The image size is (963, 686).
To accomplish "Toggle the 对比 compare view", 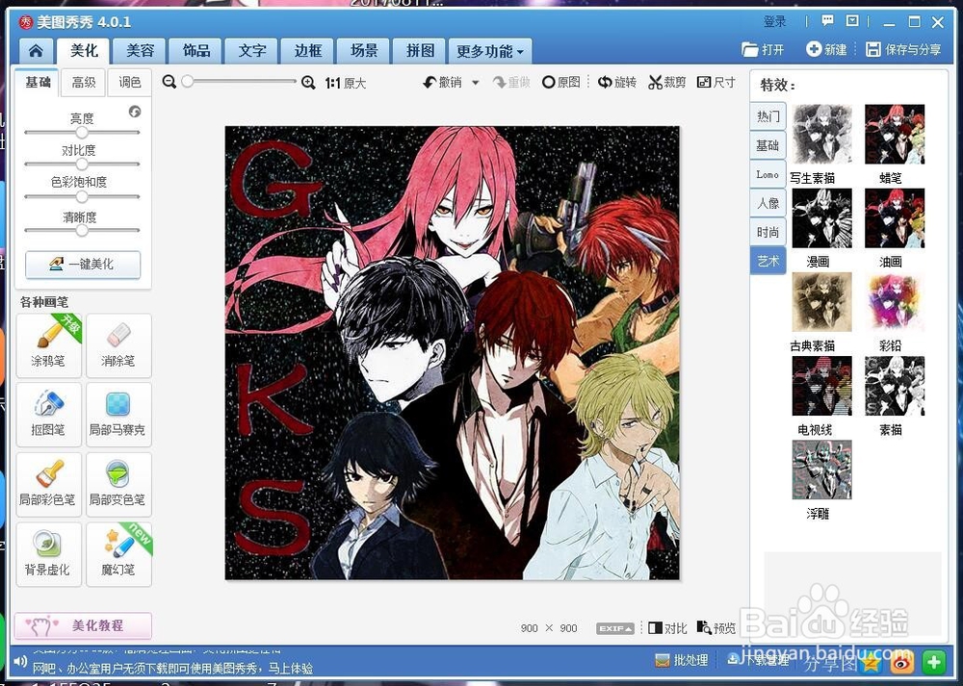I will (667, 627).
